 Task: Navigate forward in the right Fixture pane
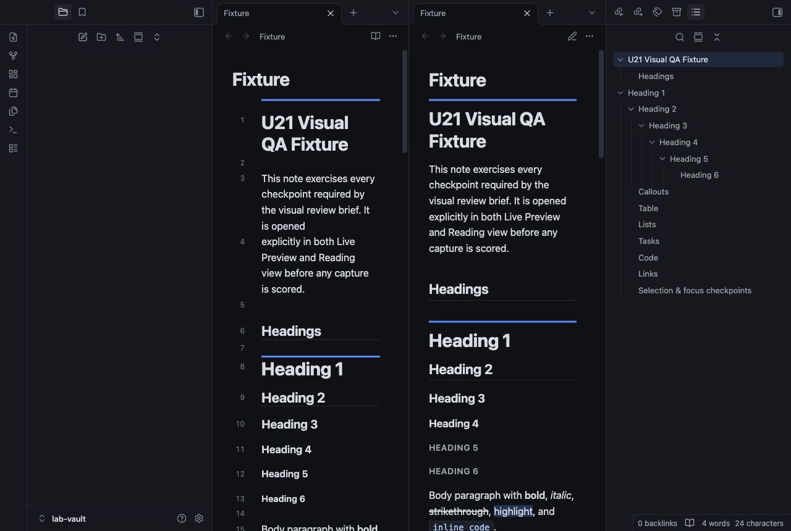click(442, 36)
